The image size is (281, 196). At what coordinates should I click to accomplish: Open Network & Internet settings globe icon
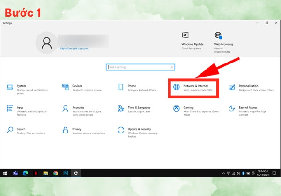(x=177, y=87)
